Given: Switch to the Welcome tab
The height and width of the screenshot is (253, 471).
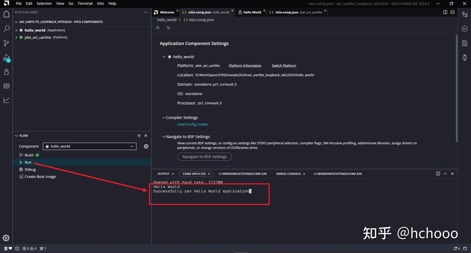Looking at the screenshot, I should 167,12.
